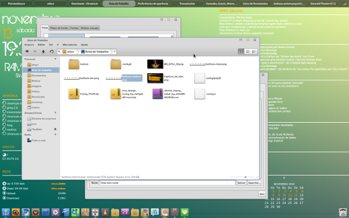Open the speaker icon in the dock

35,212
